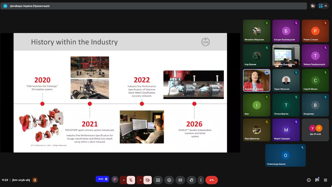Open emoji reactions
The width and height of the screenshot is (332, 187).
tap(169, 180)
